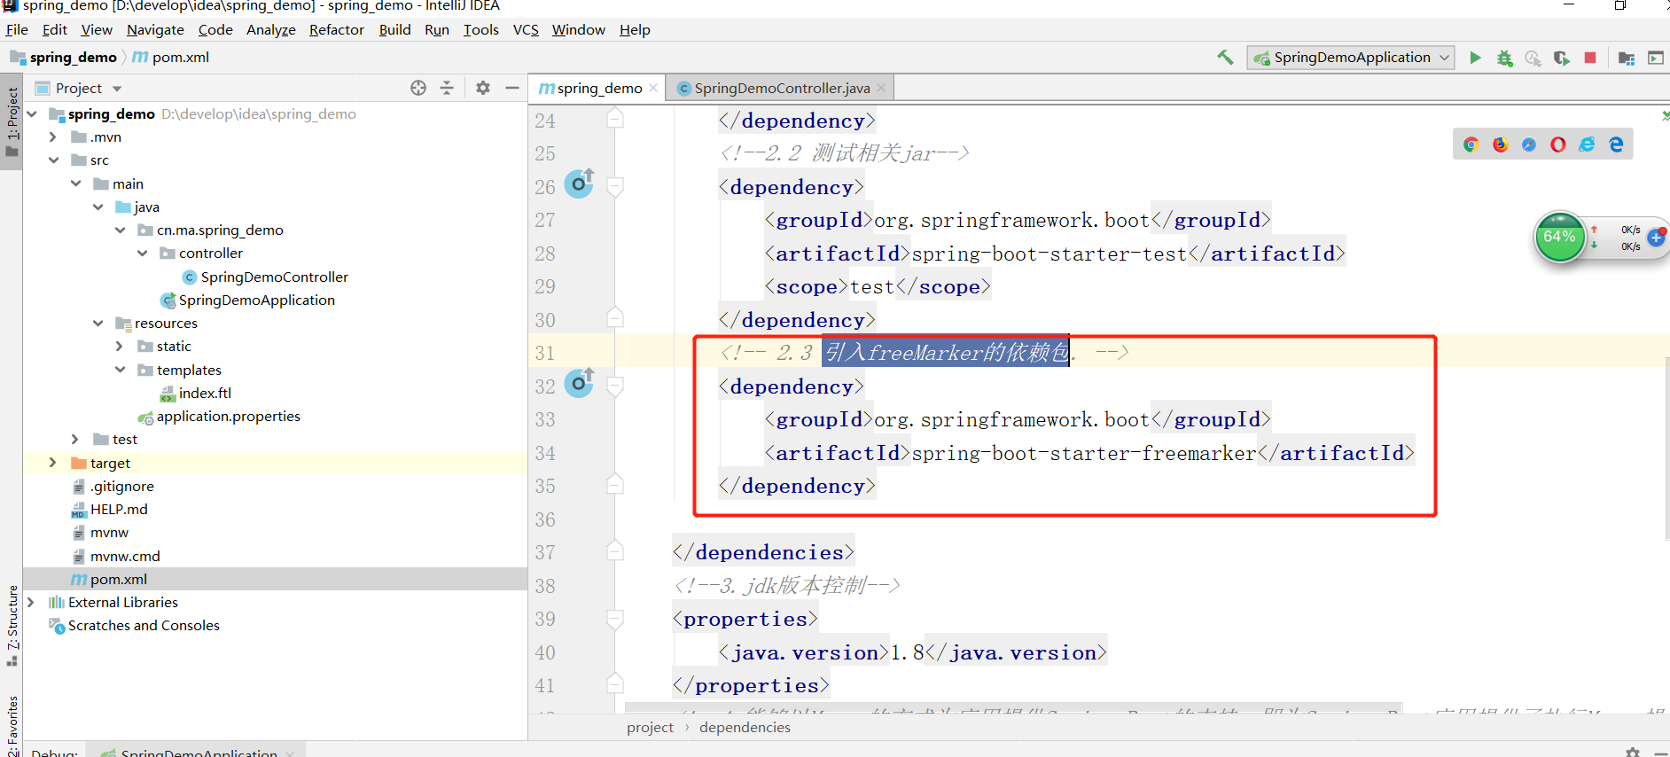This screenshot has width=1670, height=757.
Task: Start debugging with the bug icon
Action: [x=1504, y=58]
